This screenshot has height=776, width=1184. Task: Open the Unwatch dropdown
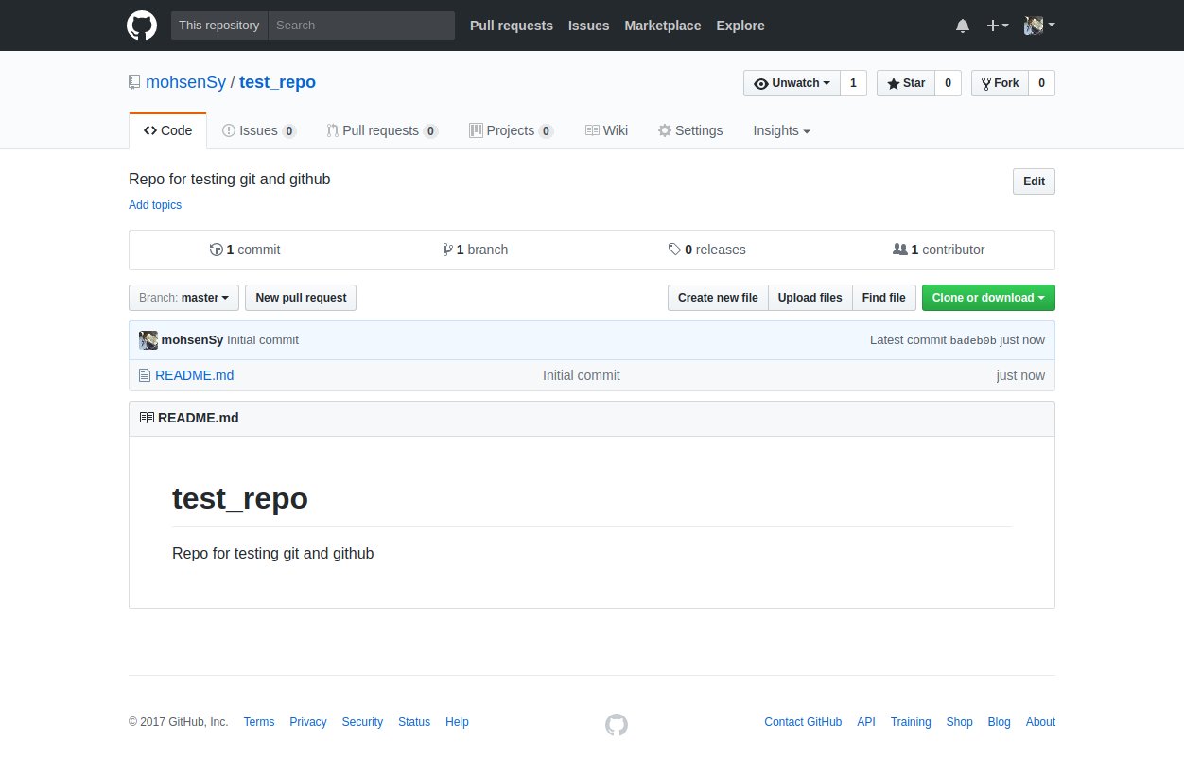(x=792, y=83)
